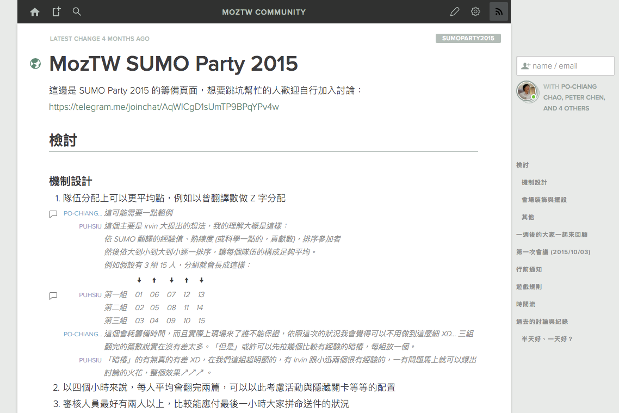Click the SUMOPARTY2015 tag
This screenshot has height=413, width=619.
[x=468, y=38]
